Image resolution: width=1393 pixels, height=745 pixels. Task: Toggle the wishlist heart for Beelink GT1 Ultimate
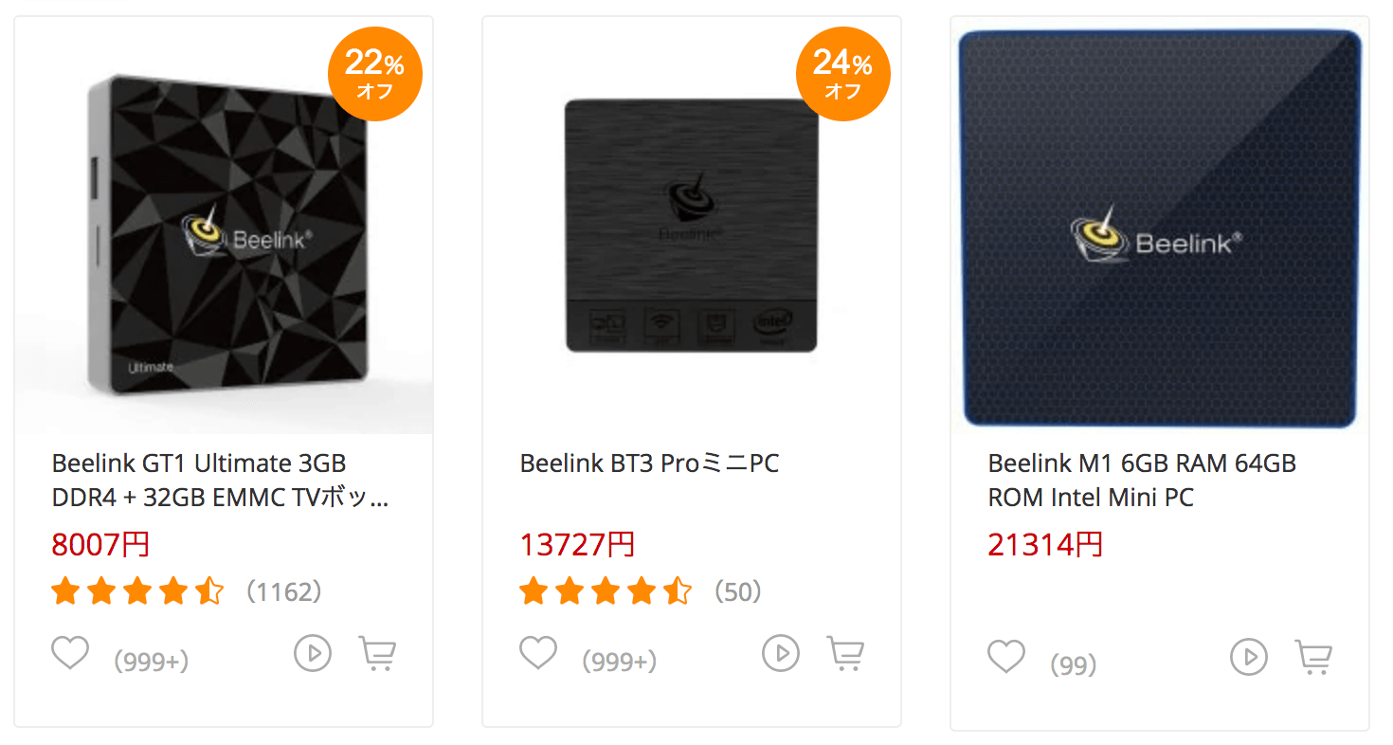[x=69, y=651]
